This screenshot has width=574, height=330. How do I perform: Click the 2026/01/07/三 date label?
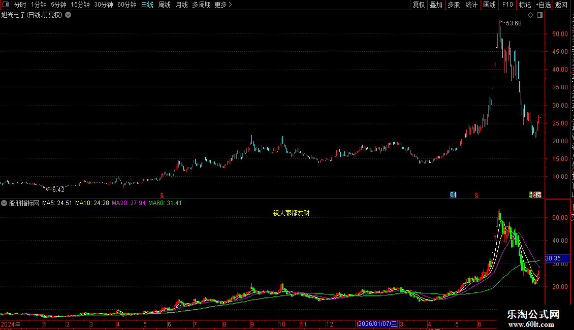point(377,324)
